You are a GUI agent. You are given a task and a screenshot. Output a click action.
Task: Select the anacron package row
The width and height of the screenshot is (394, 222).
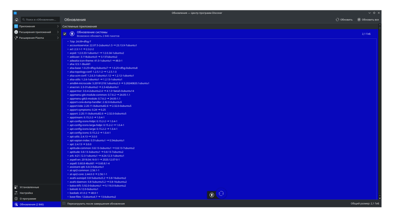pos(94,87)
